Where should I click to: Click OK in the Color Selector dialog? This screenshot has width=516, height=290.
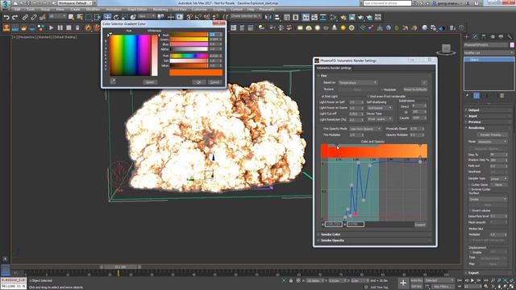pos(198,82)
